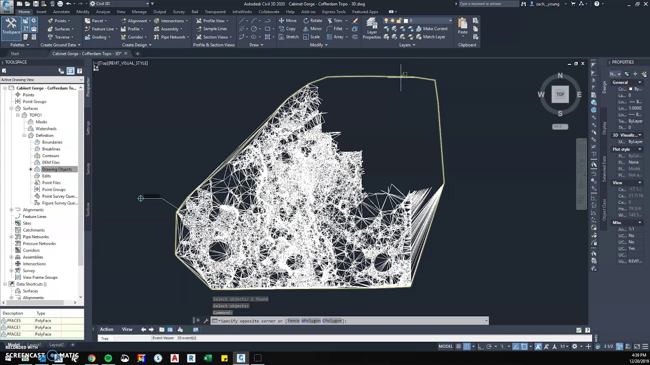Select the Stretch tool

tap(288, 37)
